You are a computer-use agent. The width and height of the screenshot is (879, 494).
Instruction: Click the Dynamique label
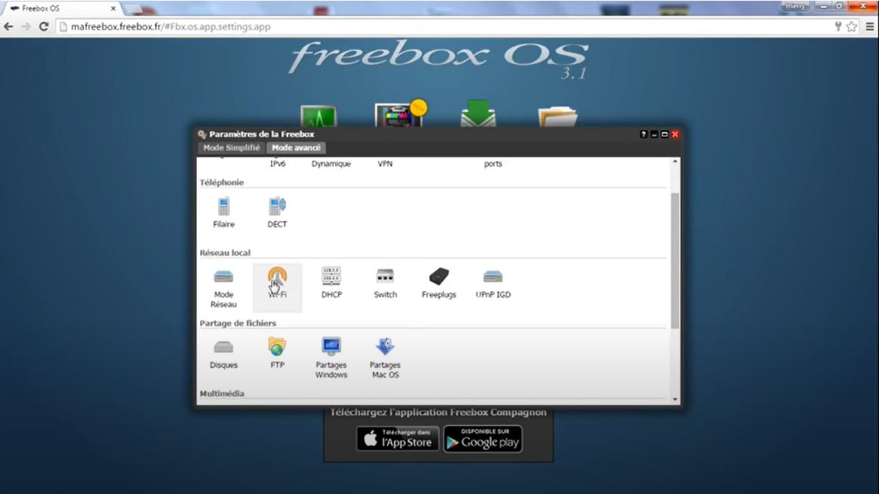coord(331,164)
